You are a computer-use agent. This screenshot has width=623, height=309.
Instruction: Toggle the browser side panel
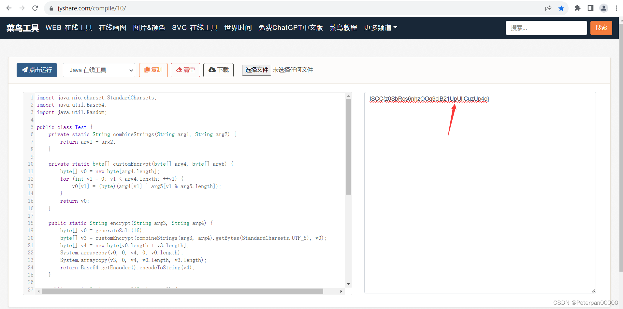tap(590, 8)
